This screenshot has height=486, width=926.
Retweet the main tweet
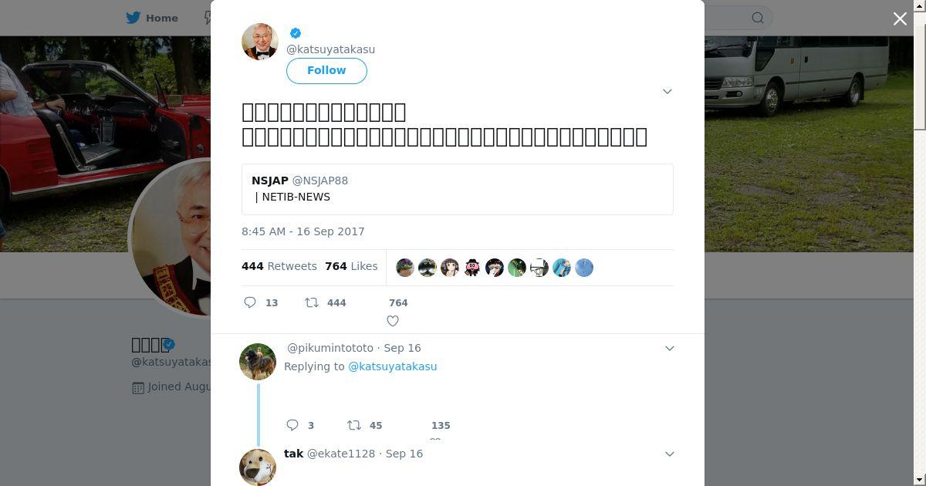pyautogui.click(x=312, y=302)
